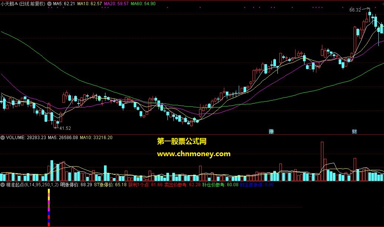
Task: Click the 财主抓涨停: 0.00 value
Action: coord(257,185)
